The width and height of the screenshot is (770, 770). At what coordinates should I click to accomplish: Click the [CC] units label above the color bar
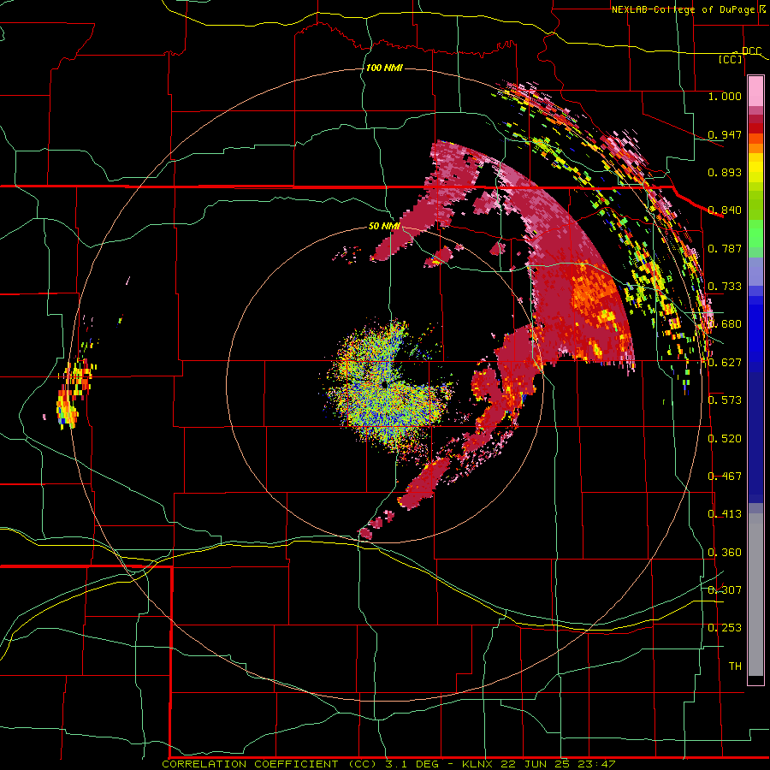[x=731, y=60]
